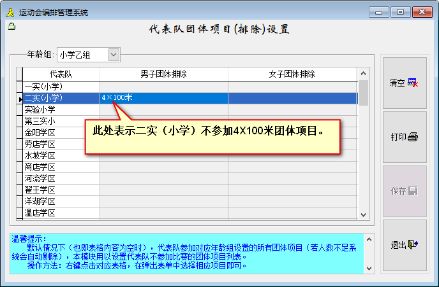This screenshot has height=287, width=439.
Task: Click the team table scroll-up arrow
Action: coord(364,73)
